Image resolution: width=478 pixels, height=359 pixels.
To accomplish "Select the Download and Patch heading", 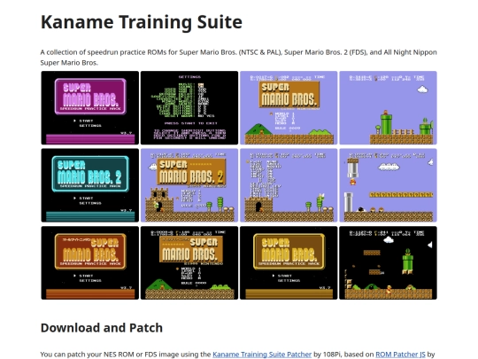I will pos(102,328).
